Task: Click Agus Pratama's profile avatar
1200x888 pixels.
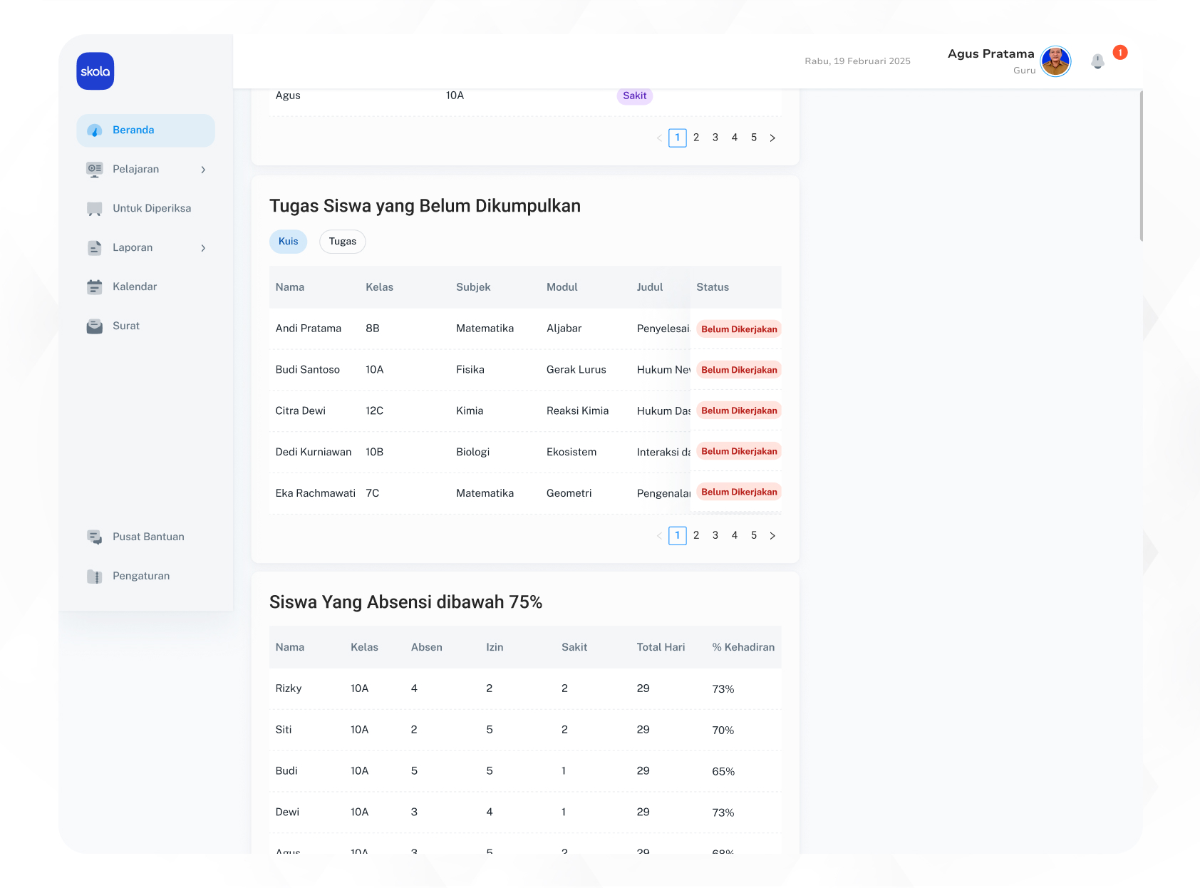Action: (x=1055, y=61)
